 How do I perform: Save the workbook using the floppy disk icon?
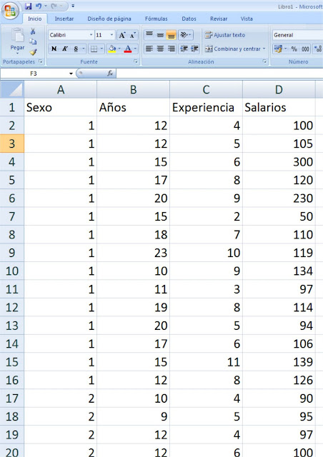28,6
